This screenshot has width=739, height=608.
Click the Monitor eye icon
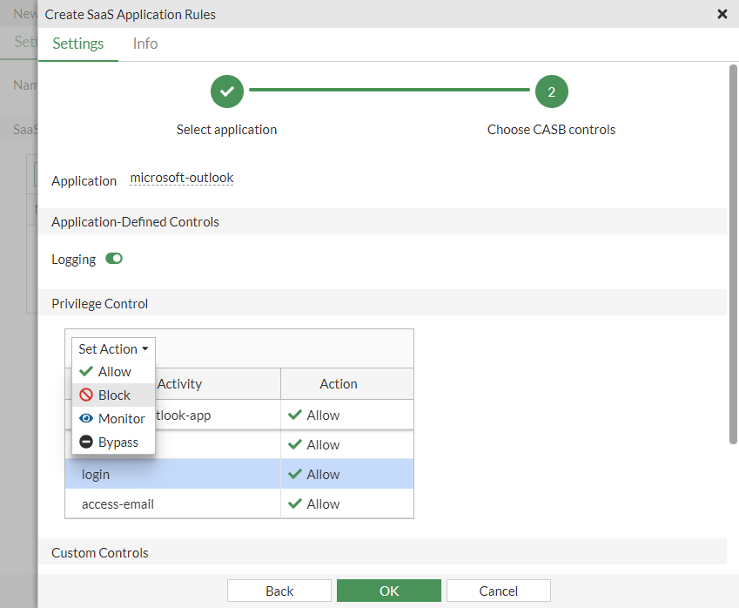(85, 419)
